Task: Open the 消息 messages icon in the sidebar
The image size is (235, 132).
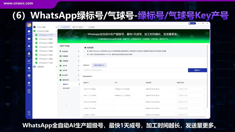Action: click(29, 32)
